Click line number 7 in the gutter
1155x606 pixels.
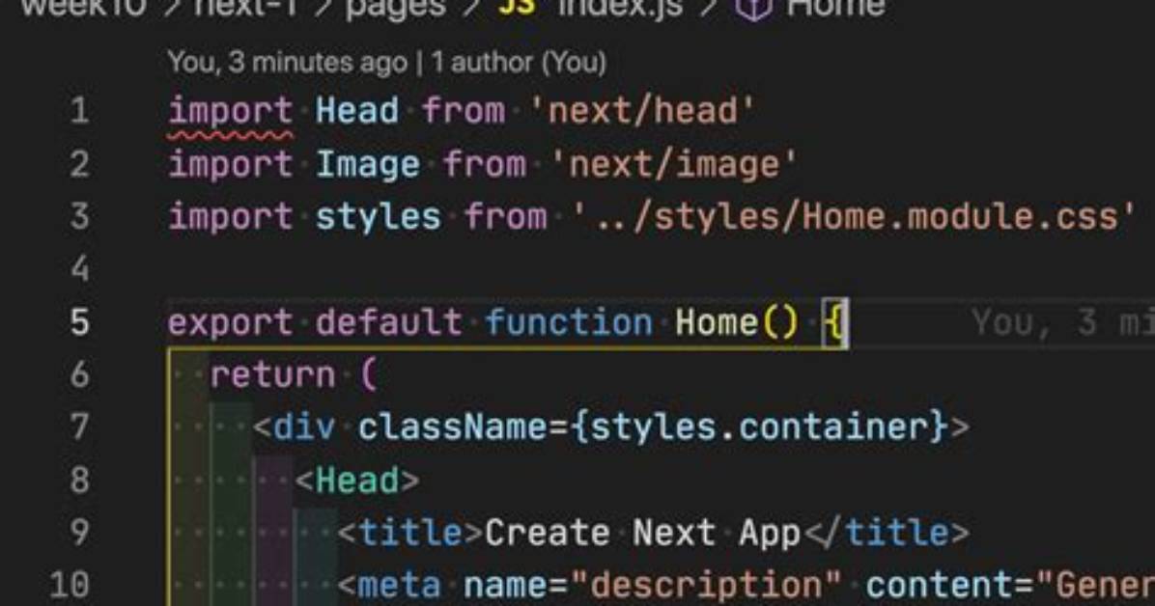[79, 427]
